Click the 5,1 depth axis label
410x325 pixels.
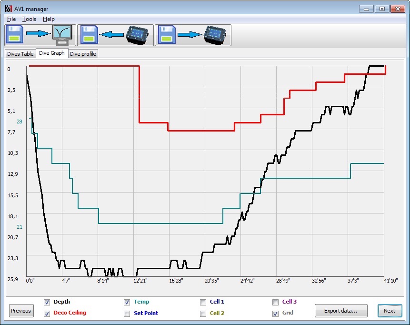(x=11, y=111)
